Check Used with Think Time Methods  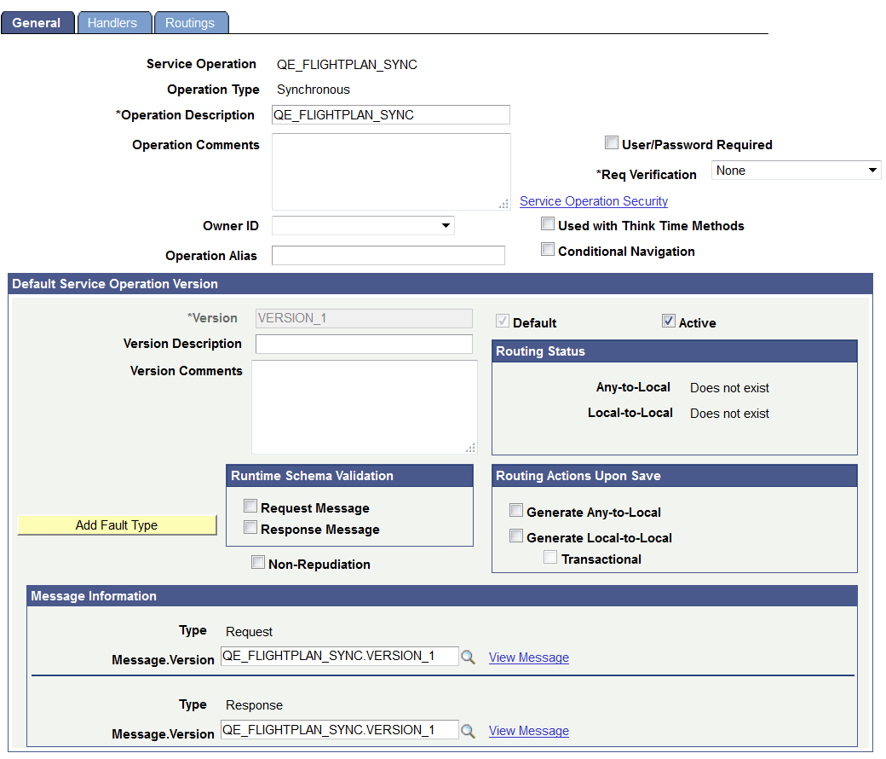548,223
